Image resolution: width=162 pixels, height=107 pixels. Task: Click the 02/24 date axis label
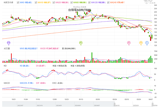tap(114, 99)
